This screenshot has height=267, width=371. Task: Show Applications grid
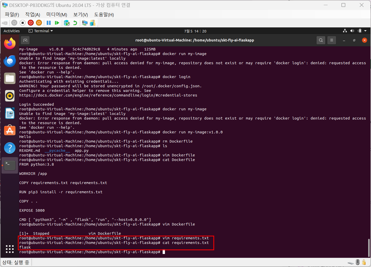[10, 249]
